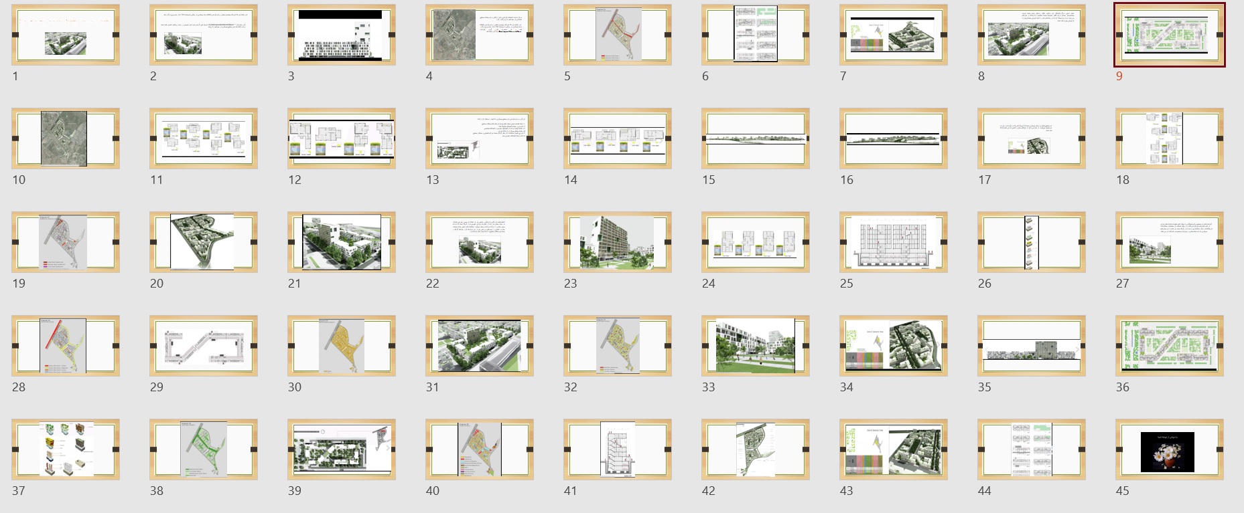The height and width of the screenshot is (513, 1244).
Task: Open the currently highlighted slide 9
Action: point(1170,35)
